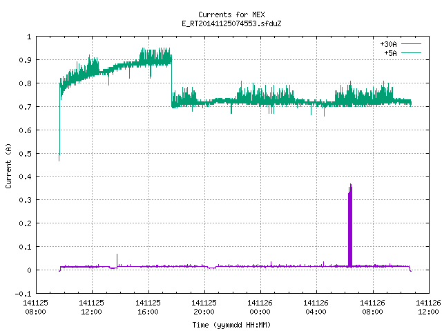The image size is (442, 331).
Task: Click x-axis tick 141126 04:00
Action: tap(316, 308)
